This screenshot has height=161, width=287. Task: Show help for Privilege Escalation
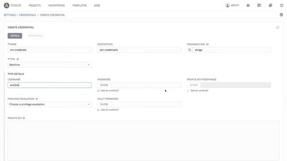(x=37, y=99)
